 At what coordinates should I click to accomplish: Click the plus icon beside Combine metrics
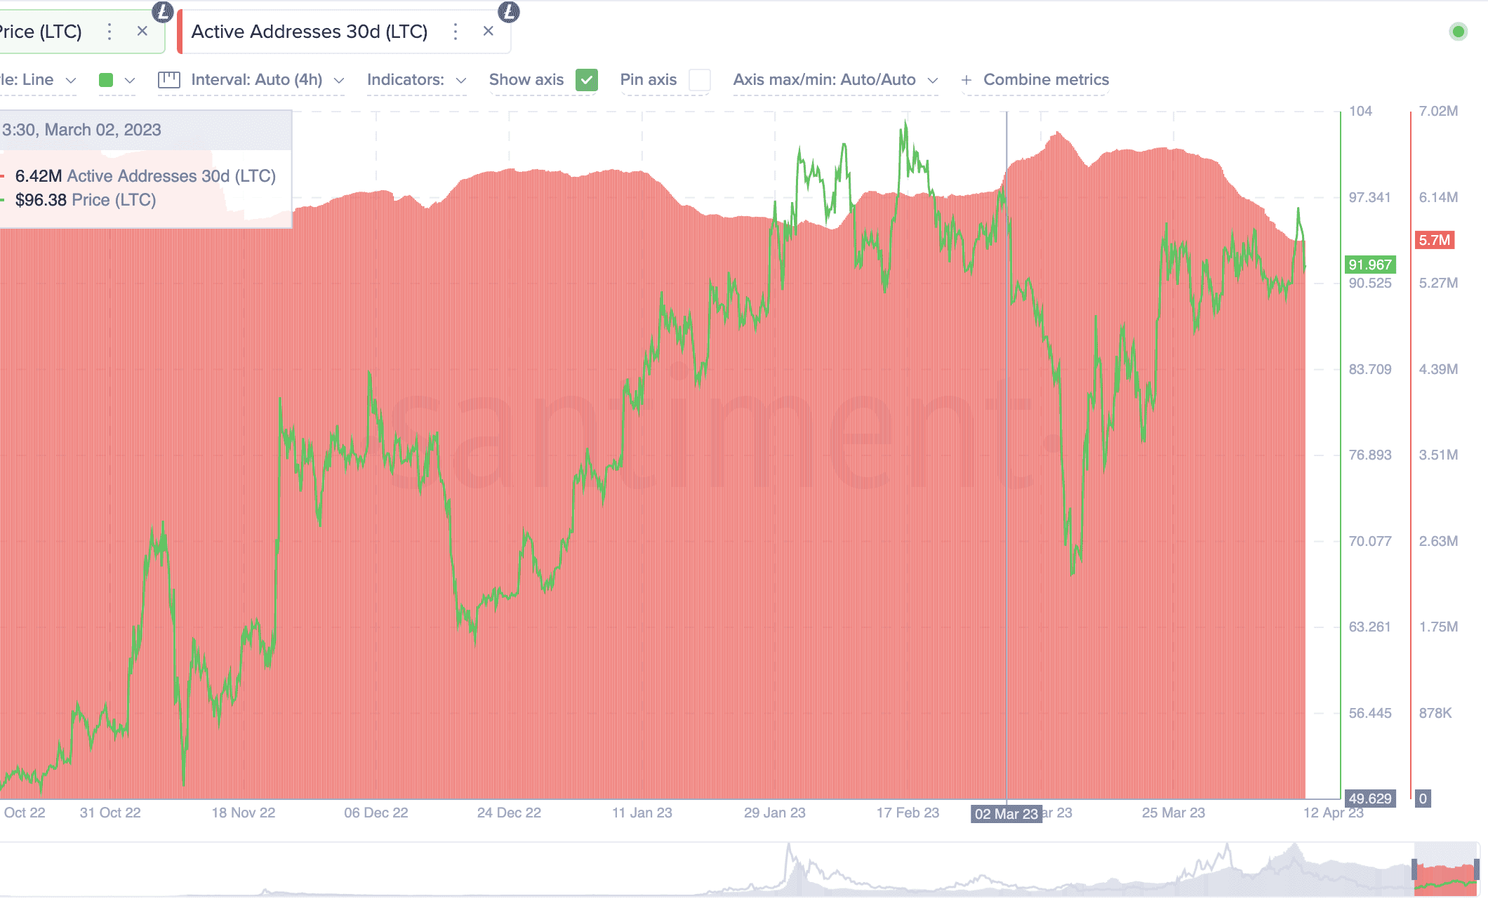[x=966, y=80]
